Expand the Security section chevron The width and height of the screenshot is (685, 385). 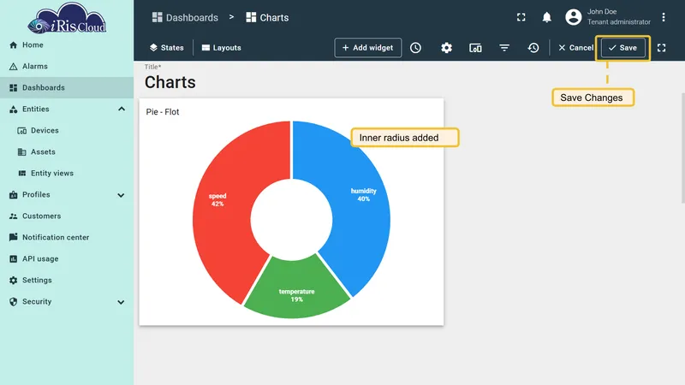(x=121, y=302)
